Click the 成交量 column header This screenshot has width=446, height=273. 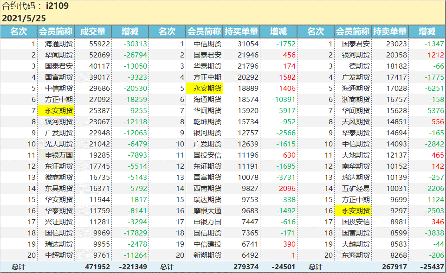point(93,32)
